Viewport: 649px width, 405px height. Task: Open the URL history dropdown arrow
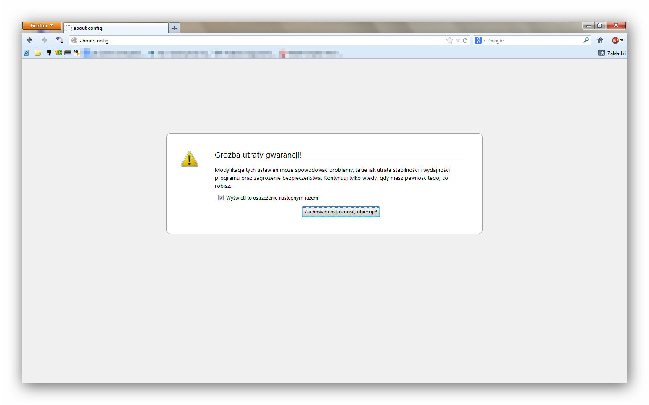pos(458,40)
